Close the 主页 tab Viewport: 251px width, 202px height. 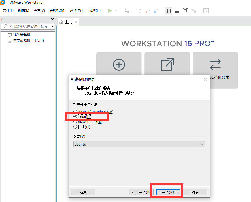tap(76, 22)
